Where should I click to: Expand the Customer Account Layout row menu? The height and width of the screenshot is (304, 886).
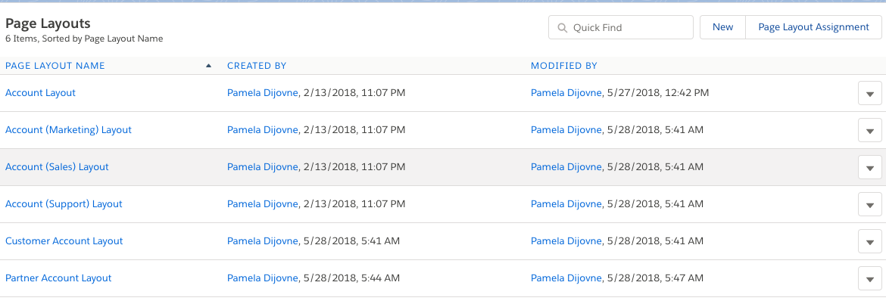point(869,242)
